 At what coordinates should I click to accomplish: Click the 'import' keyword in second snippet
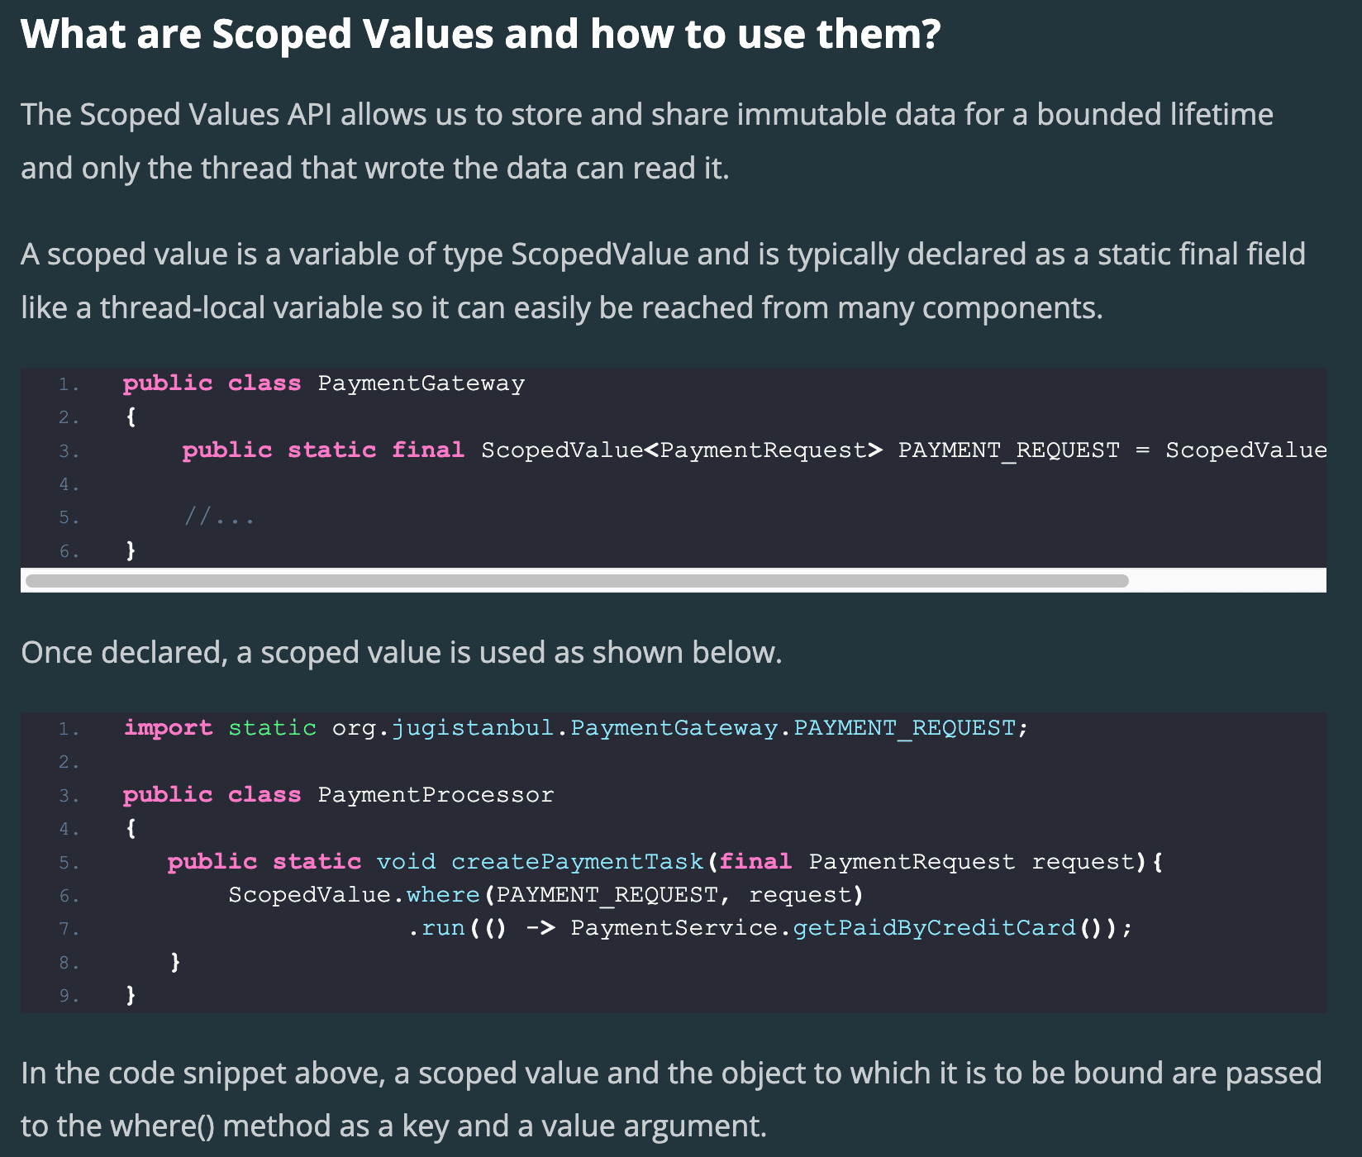pos(168,728)
